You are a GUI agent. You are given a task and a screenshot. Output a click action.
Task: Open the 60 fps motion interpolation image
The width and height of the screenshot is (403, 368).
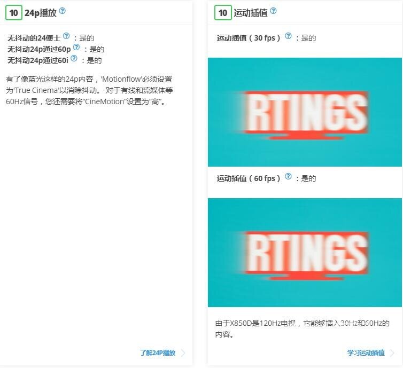pos(305,253)
